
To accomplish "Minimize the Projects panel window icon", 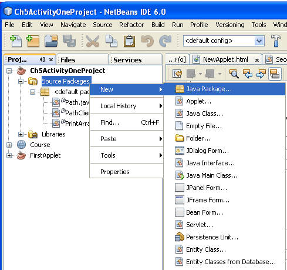I will [x=42, y=59].
